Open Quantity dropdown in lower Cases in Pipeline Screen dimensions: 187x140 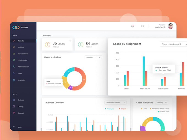coord(162,103)
